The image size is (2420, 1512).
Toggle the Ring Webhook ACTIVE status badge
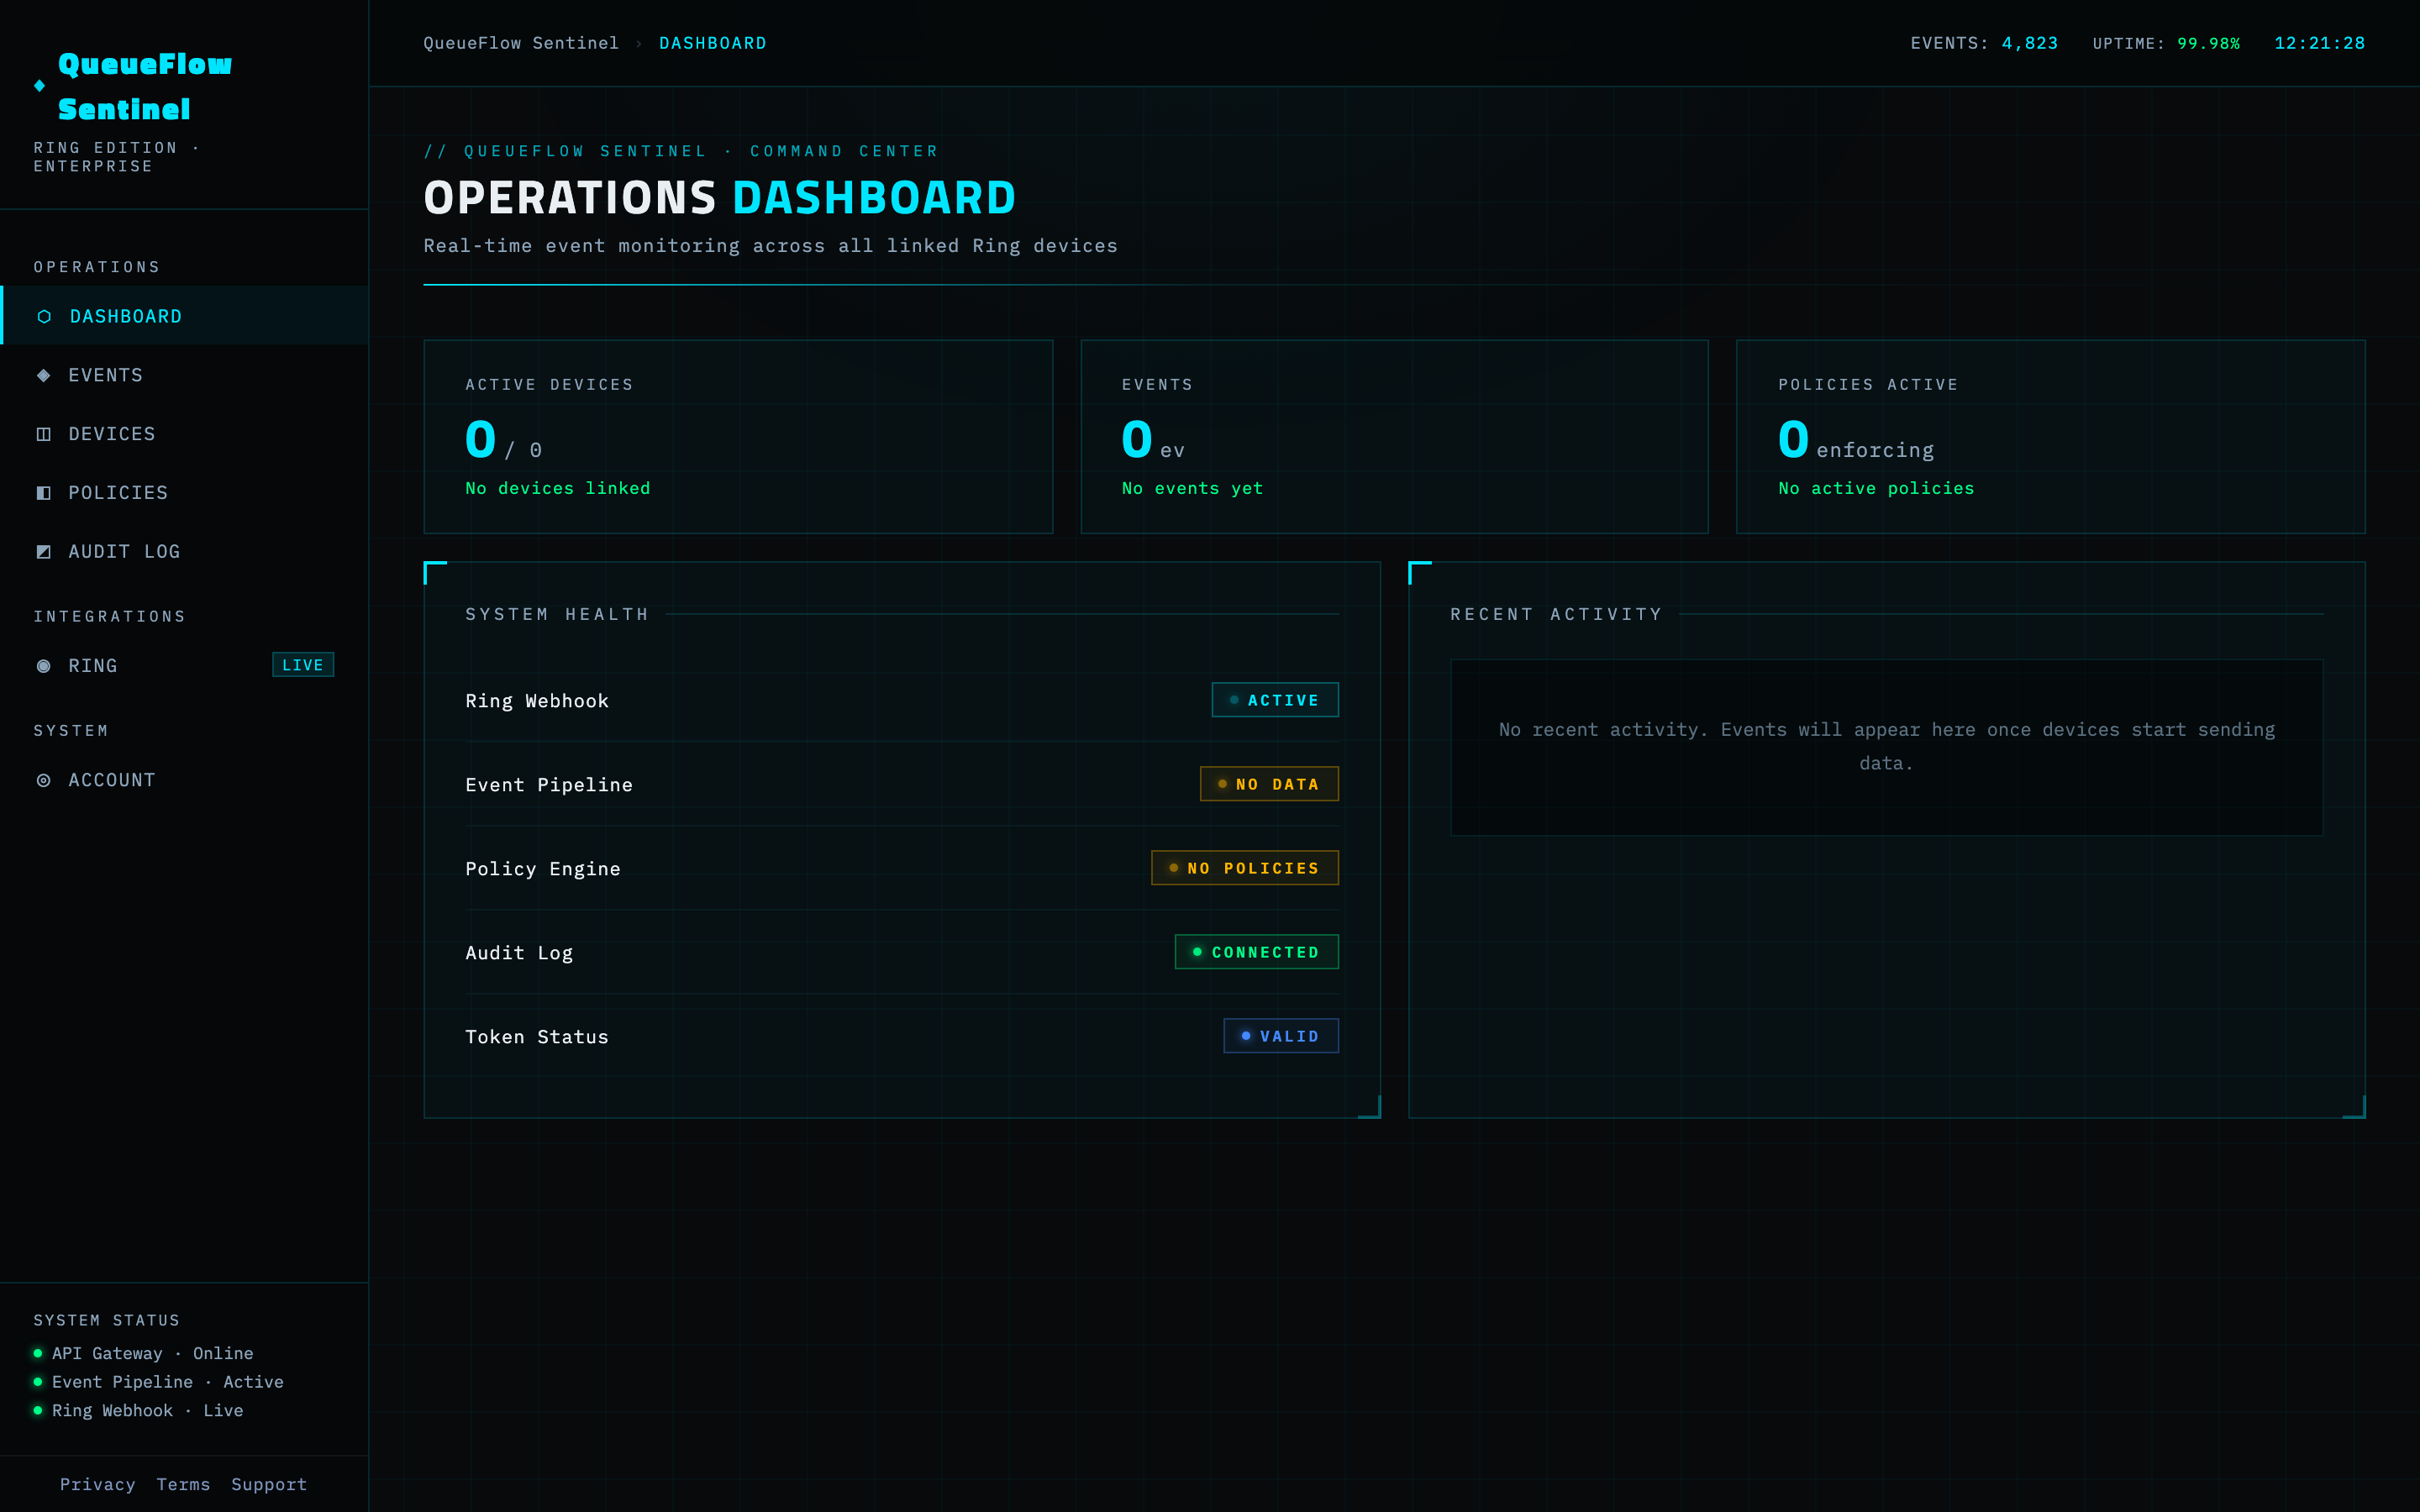[x=1275, y=700]
